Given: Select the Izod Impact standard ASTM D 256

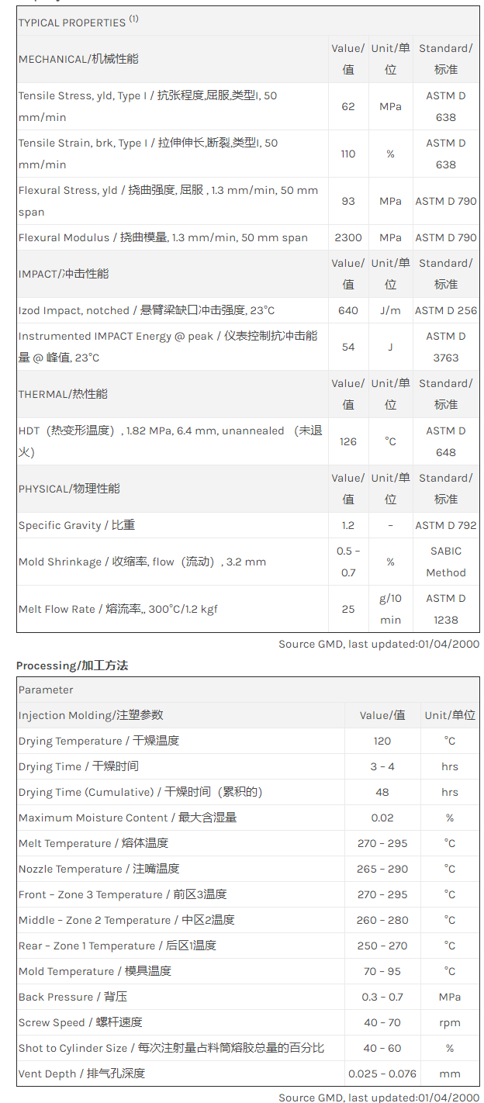Looking at the screenshot, I should 446,310.
